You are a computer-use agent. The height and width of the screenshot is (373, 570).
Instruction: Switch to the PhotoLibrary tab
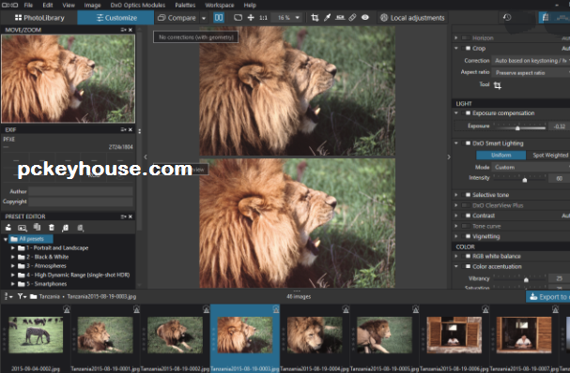(39, 18)
